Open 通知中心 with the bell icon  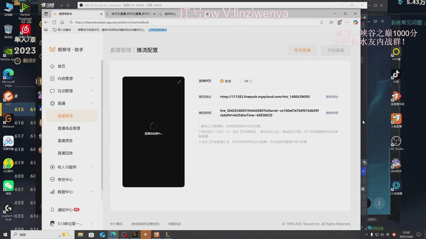pyautogui.click(x=64, y=210)
